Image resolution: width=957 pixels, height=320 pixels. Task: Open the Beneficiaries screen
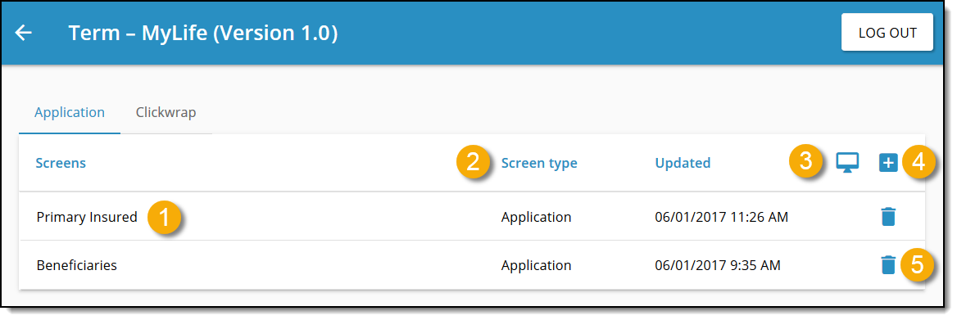tap(77, 265)
